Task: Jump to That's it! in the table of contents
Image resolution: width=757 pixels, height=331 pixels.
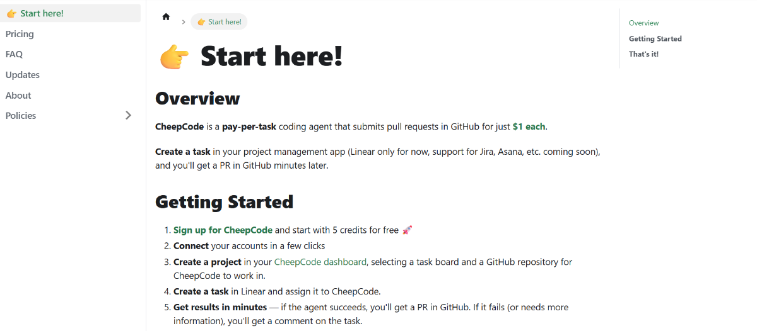Action: [x=643, y=54]
